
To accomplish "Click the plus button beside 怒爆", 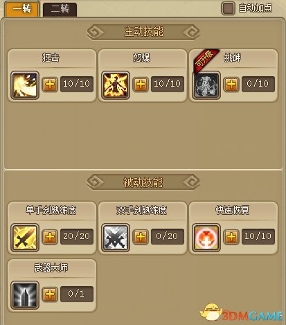I will [x=141, y=85].
